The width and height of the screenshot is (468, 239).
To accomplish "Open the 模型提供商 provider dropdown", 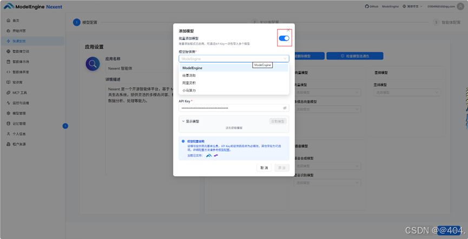I will [234, 59].
